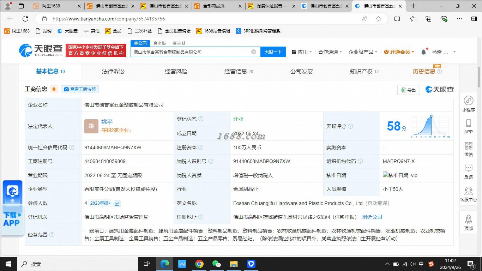Viewport: 482px width, 271px height.
Task: Open the Windows Start menu
Action: coord(8,264)
